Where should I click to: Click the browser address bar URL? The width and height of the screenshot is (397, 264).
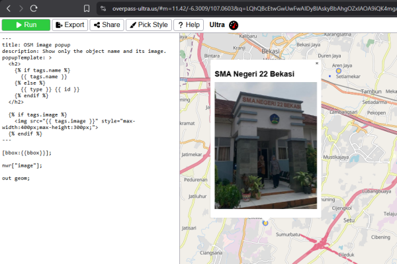click(x=254, y=9)
